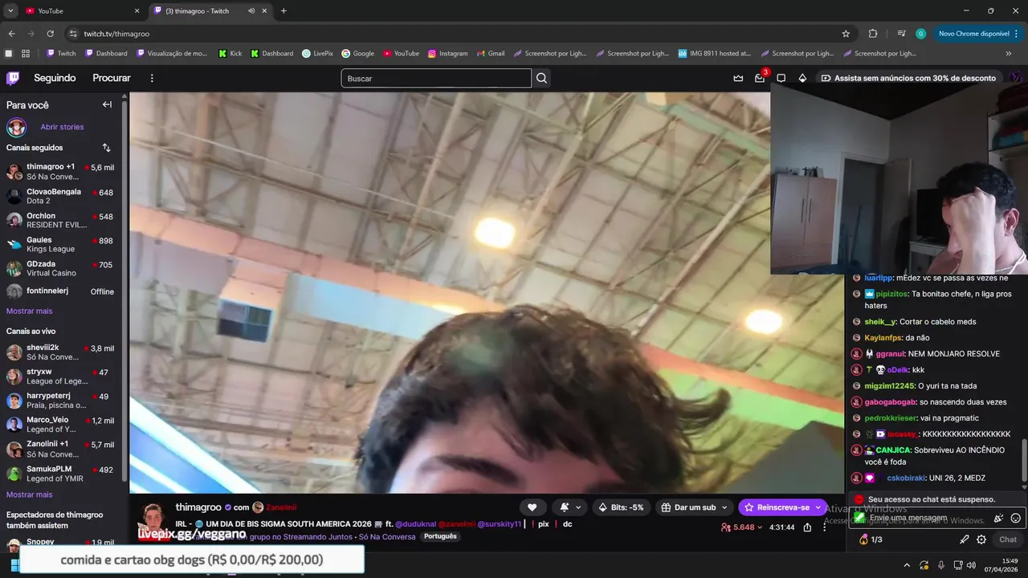
Task: Bookmark this page with the star icon
Action: (x=846, y=34)
